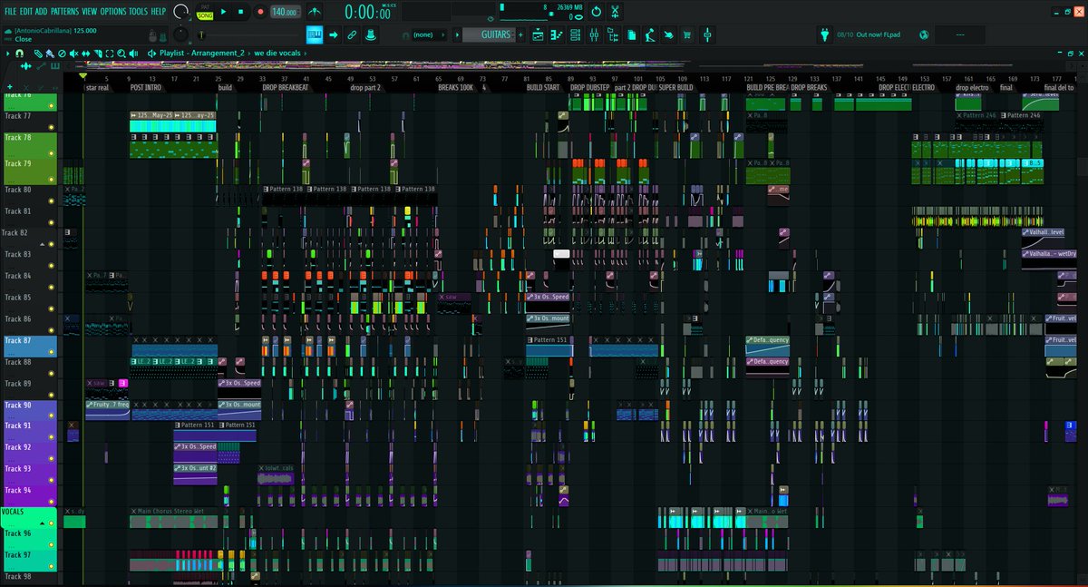Open the Playlist view toolbar icon
The height and width of the screenshot is (587, 1088).
(538, 34)
